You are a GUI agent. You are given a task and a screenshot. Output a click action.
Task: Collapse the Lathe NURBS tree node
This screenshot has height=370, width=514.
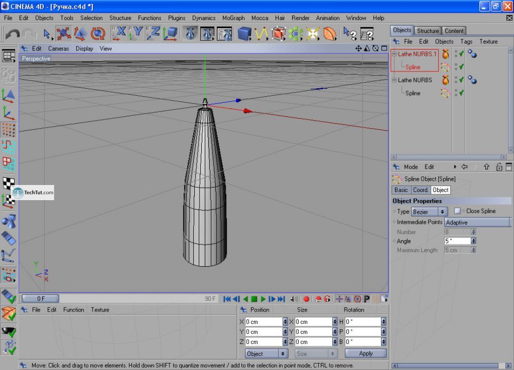point(394,80)
